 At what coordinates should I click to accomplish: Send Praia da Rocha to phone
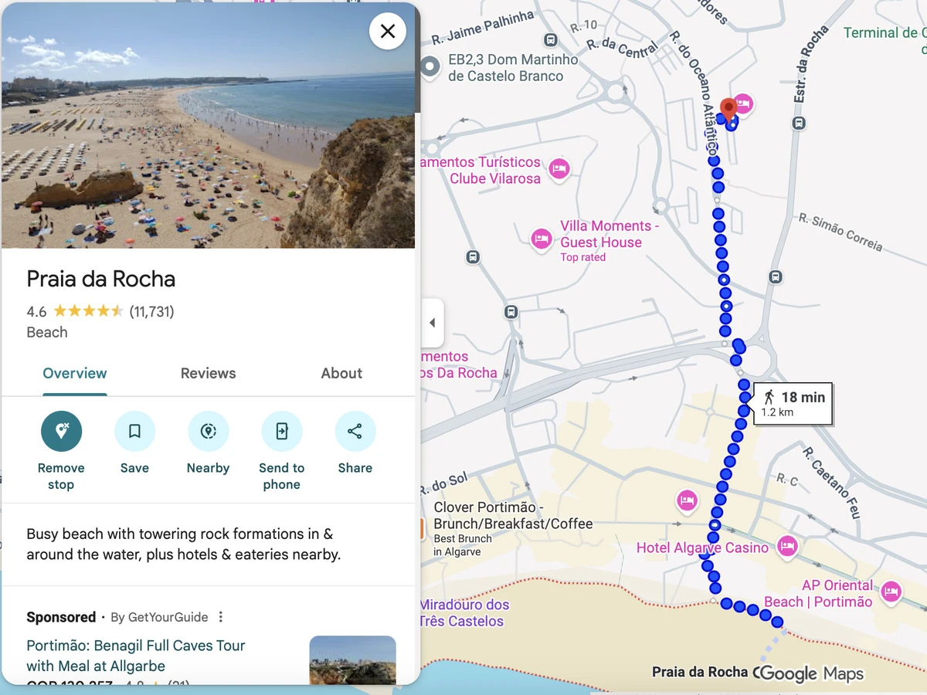point(281,431)
